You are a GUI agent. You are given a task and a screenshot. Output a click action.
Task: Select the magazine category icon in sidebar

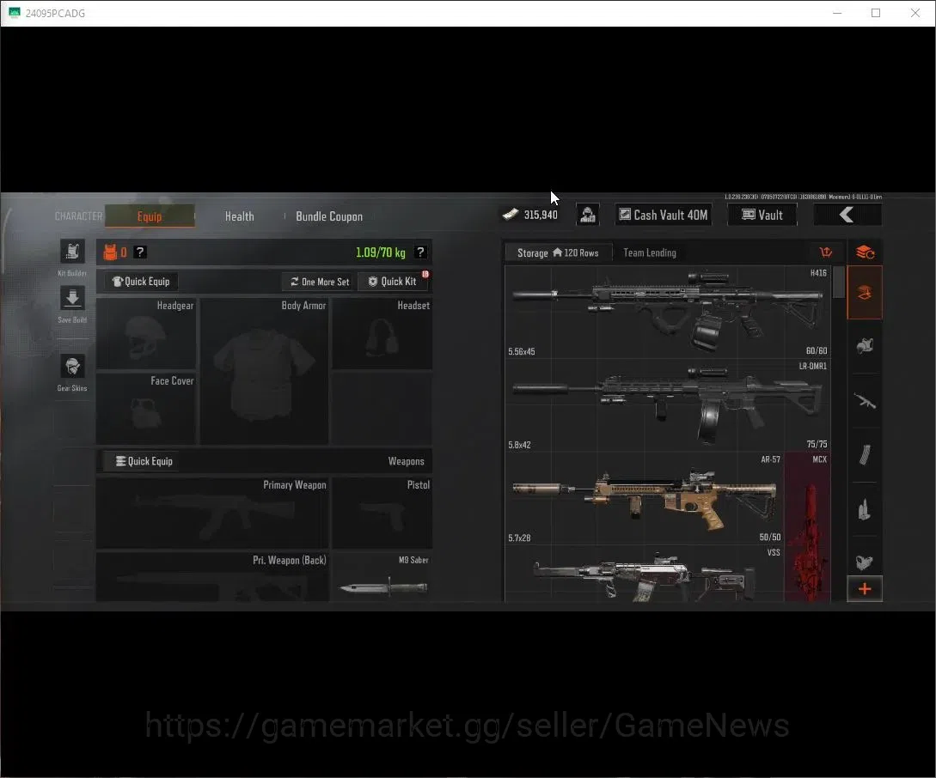click(865, 454)
